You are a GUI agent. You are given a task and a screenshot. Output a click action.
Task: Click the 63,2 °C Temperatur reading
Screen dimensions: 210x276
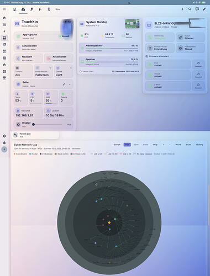pyautogui.click(x=108, y=35)
